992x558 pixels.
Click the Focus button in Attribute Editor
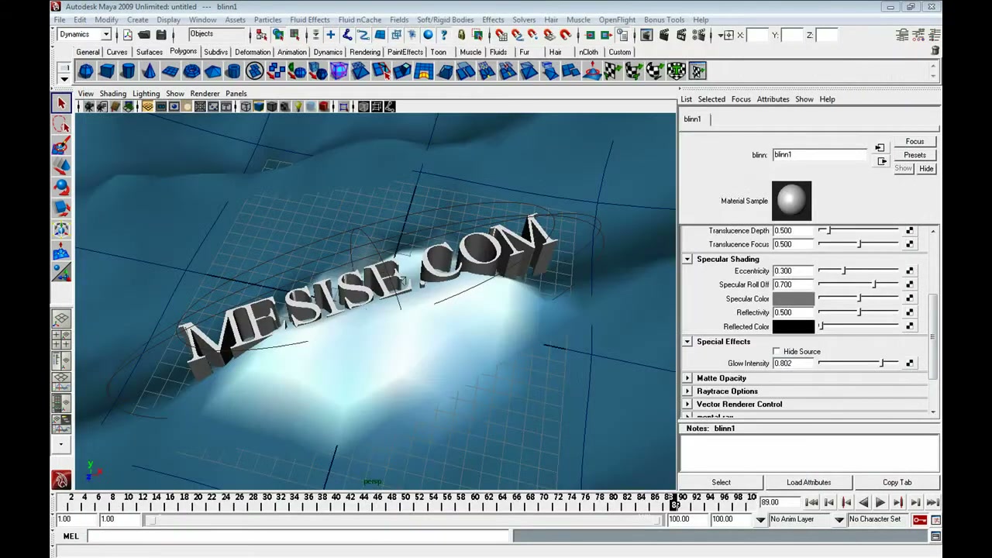click(914, 142)
